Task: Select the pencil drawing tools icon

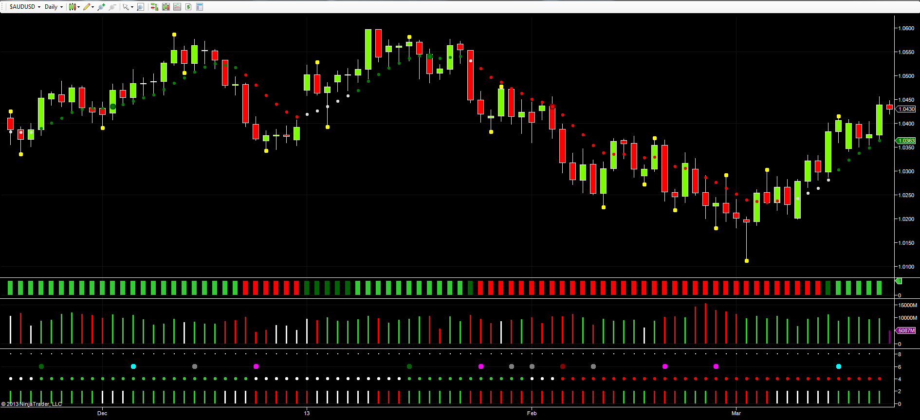Action: (x=87, y=7)
